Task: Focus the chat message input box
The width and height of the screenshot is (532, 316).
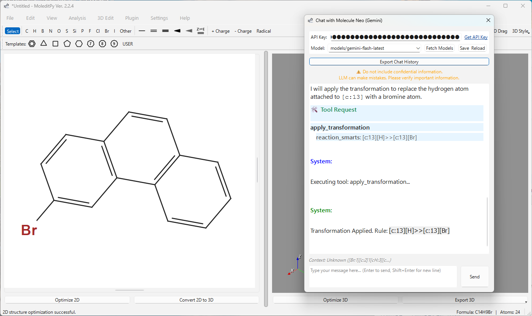Action: [383, 276]
